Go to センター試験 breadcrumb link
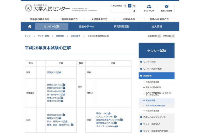The width and height of the screenshot is (200, 133). 43,36
